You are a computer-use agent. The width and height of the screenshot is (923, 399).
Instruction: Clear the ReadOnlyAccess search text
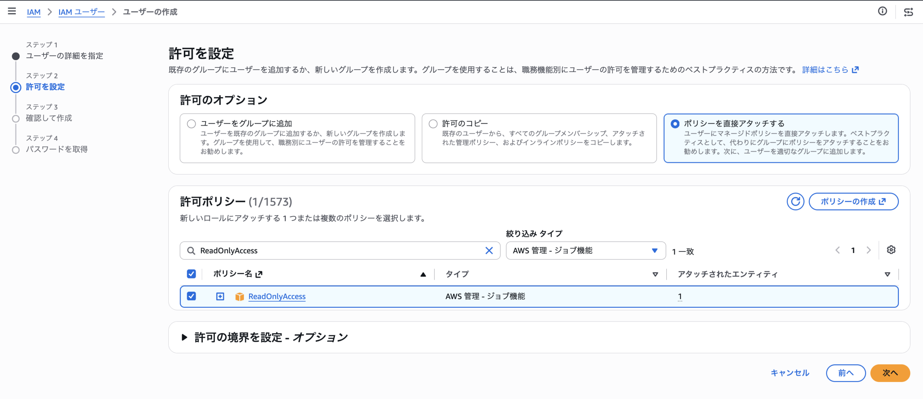pyautogui.click(x=489, y=251)
